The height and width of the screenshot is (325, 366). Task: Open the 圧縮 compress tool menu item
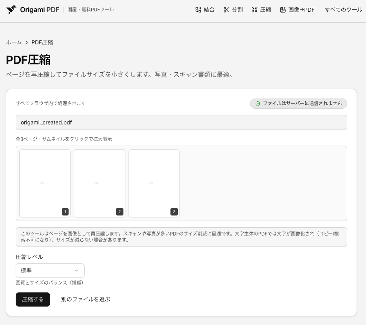pos(261,10)
